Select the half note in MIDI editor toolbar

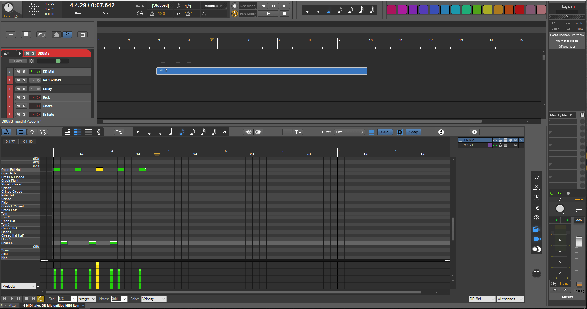coord(160,132)
